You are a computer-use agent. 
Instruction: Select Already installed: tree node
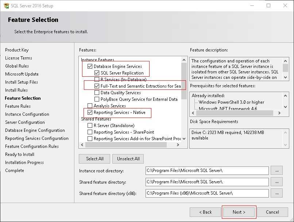pyautogui.click(x=208, y=96)
